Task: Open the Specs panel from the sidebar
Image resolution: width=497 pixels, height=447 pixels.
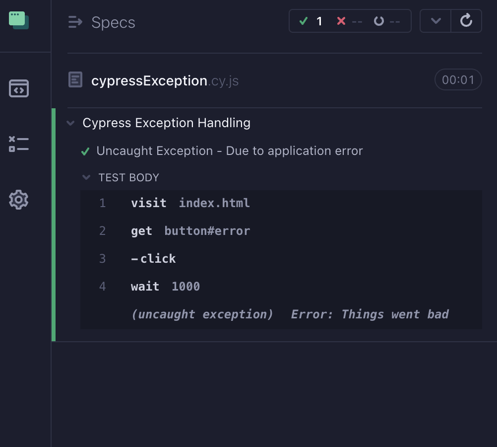Action: click(x=18, y=88)
